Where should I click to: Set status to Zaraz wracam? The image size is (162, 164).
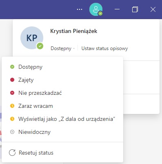point(62,106)
